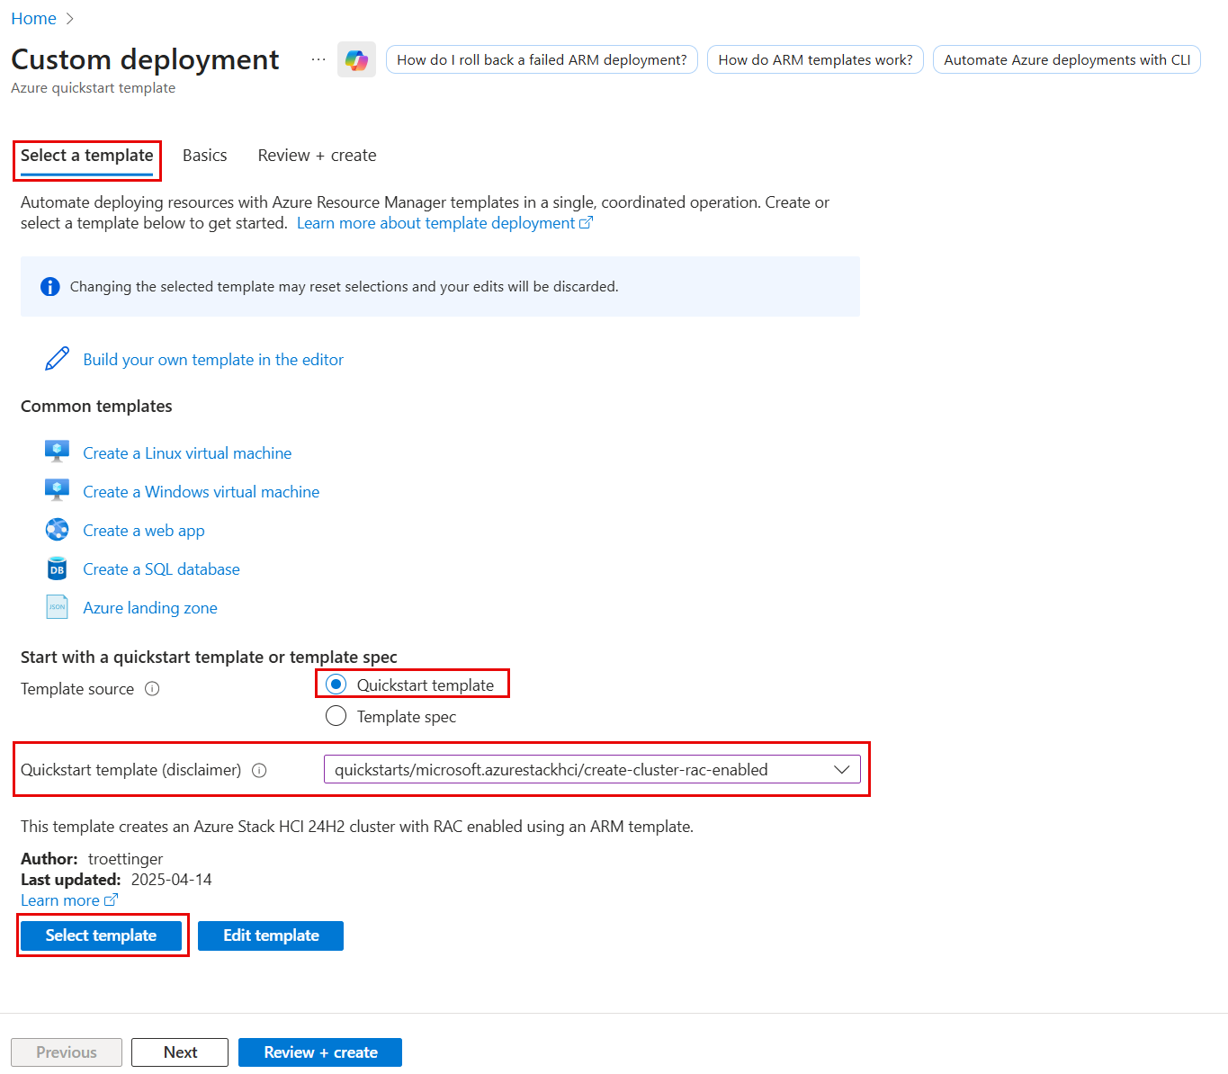This screenshot has height=1074, width=1228.
Task: Click the author name troettinger
Action: [125, 859]
